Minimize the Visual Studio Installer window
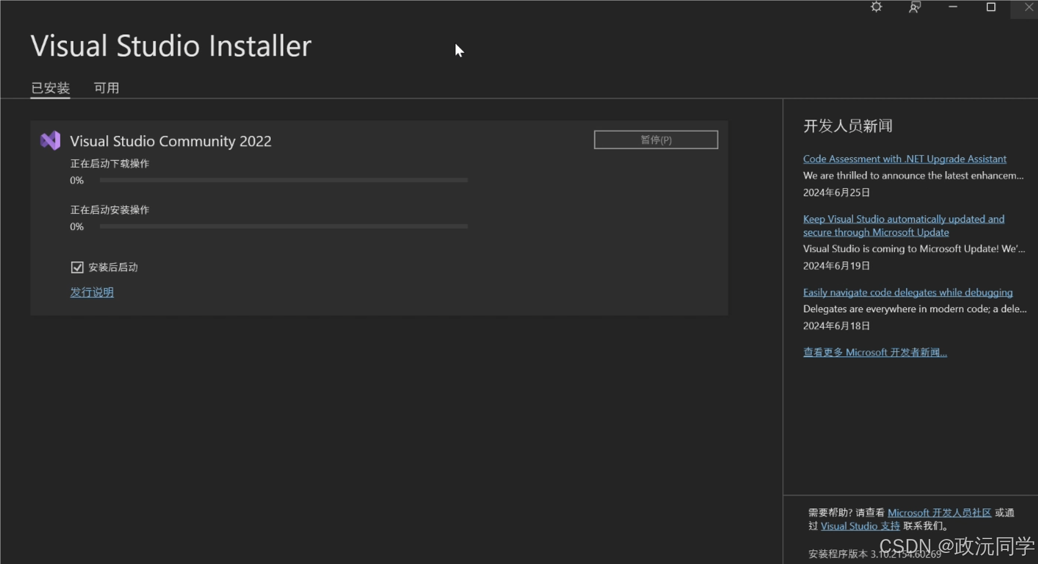The image size is (1038, 564). (x=953, y=7)
